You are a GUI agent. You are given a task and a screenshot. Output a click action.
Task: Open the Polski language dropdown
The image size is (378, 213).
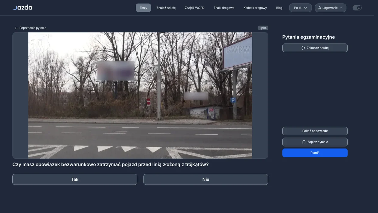click(x=301, y=8)
